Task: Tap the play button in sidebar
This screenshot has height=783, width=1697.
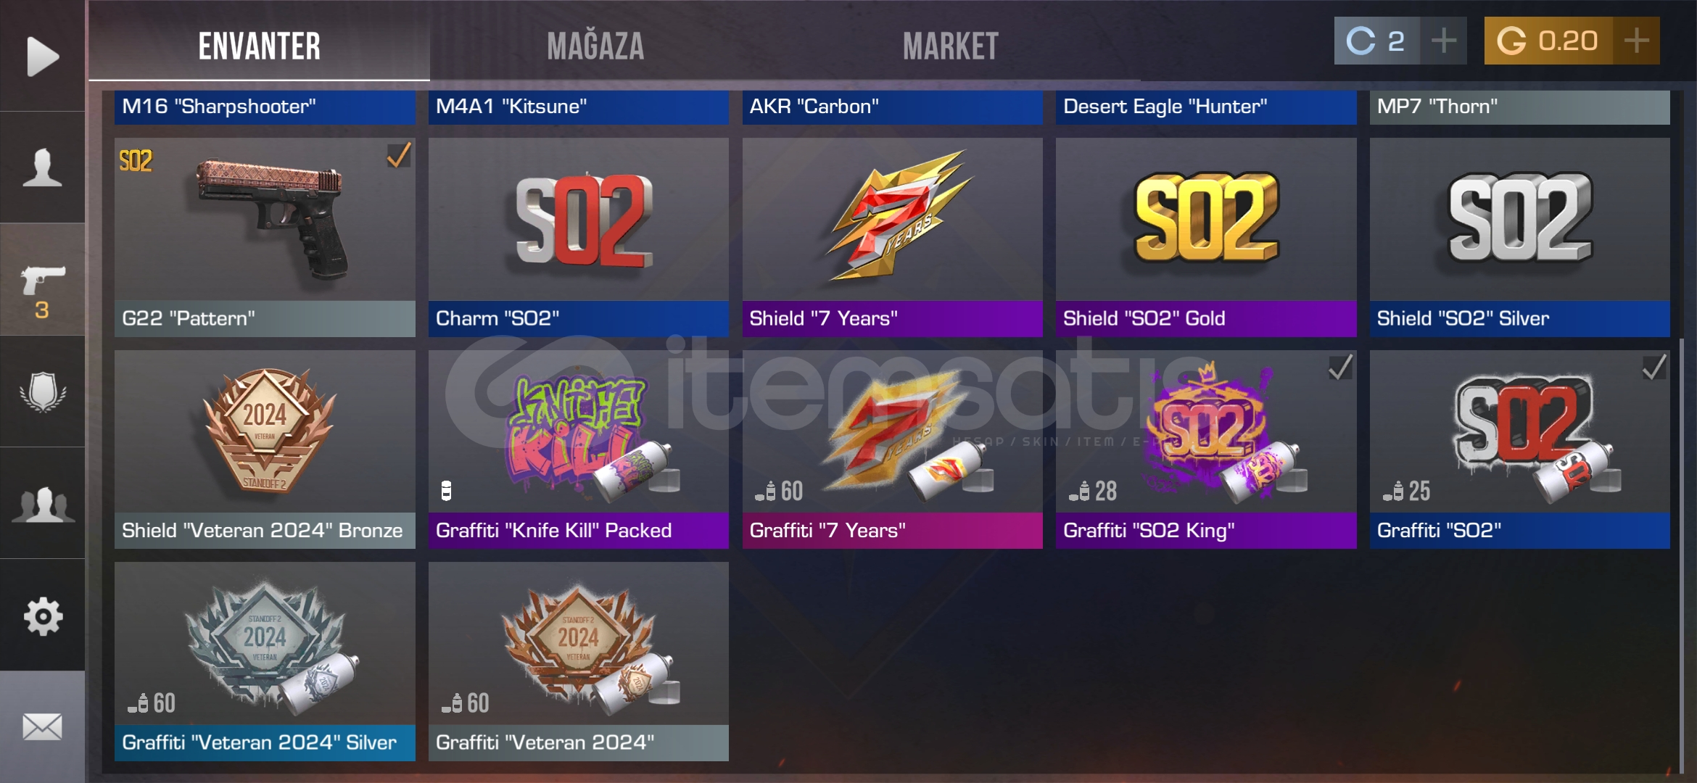Action: tap(42, 56)
